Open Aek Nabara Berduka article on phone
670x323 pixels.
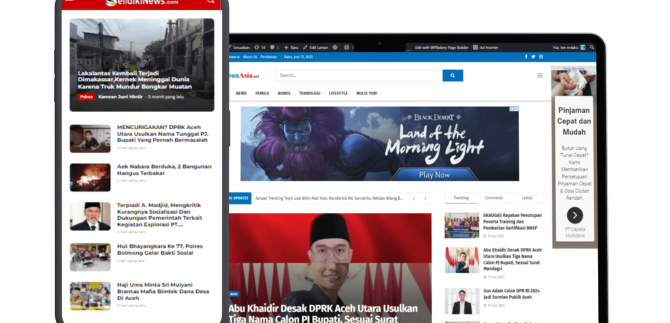pos(164,170)
